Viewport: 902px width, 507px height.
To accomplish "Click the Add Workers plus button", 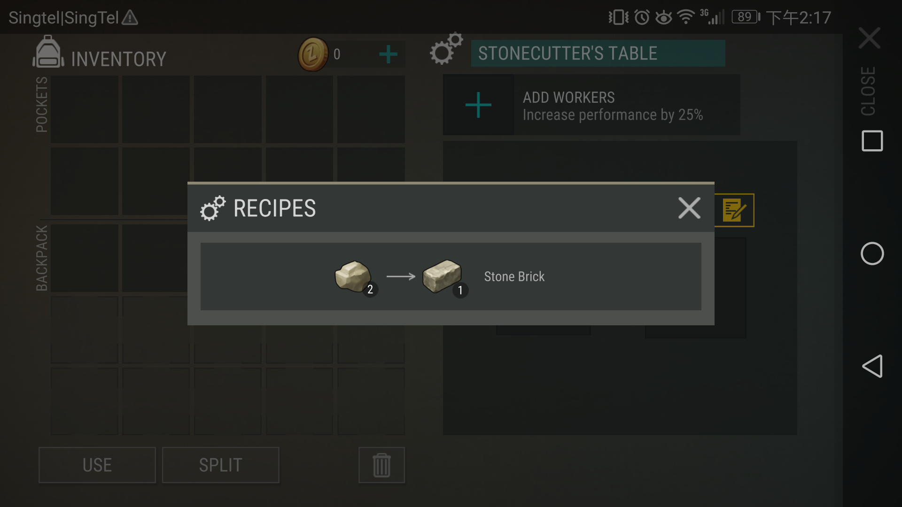I will point(478,105).
